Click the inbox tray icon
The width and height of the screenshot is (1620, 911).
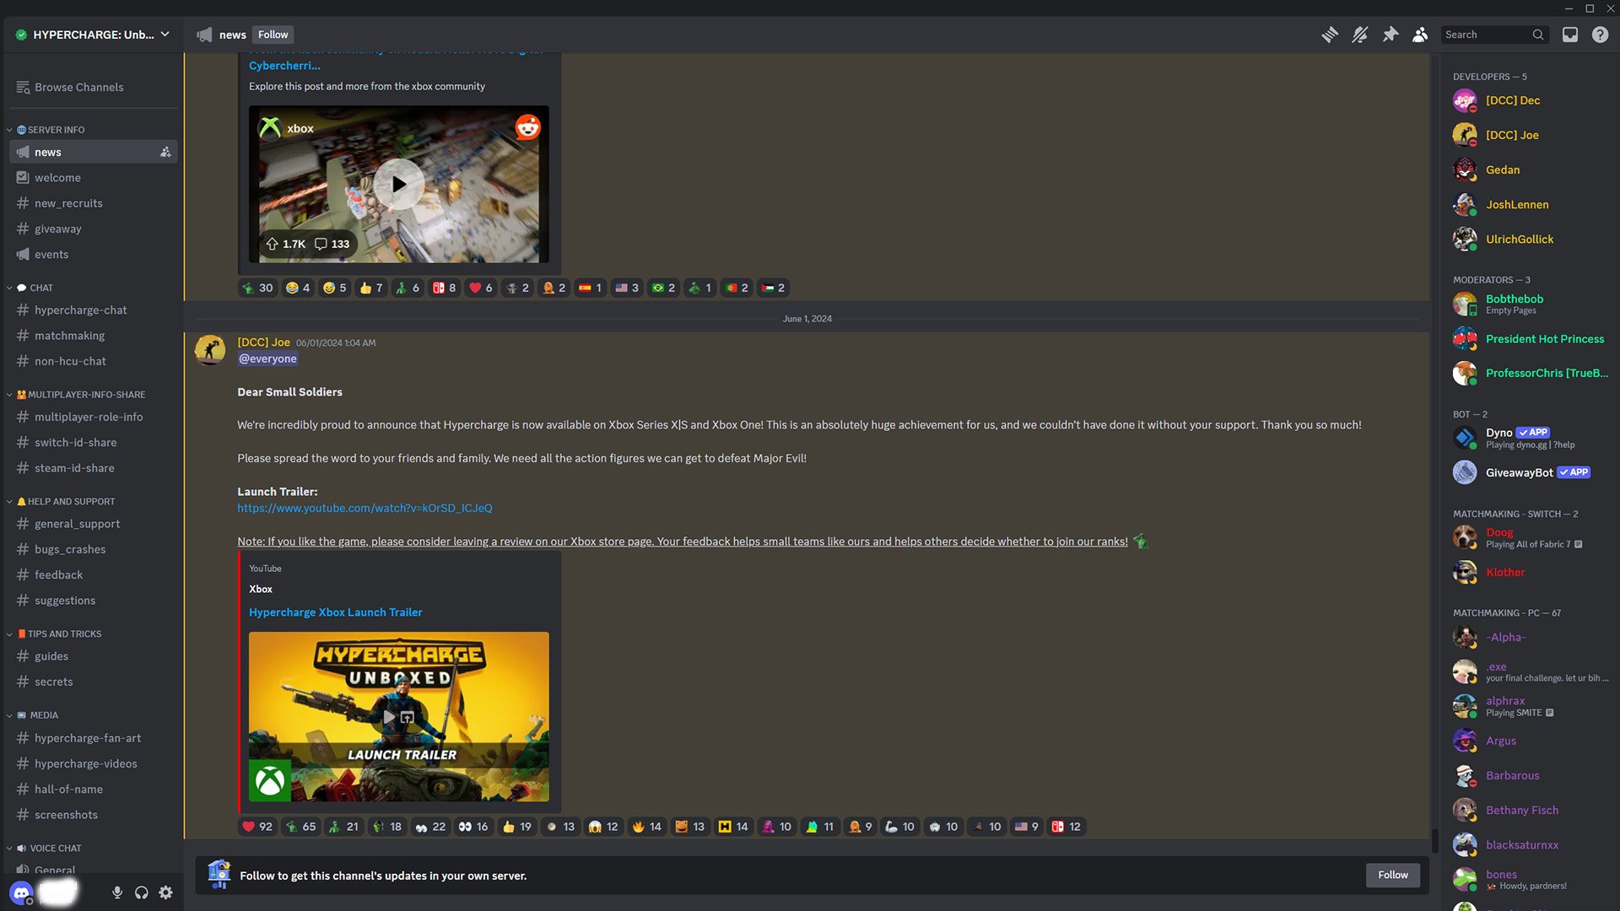[1570, 35]
